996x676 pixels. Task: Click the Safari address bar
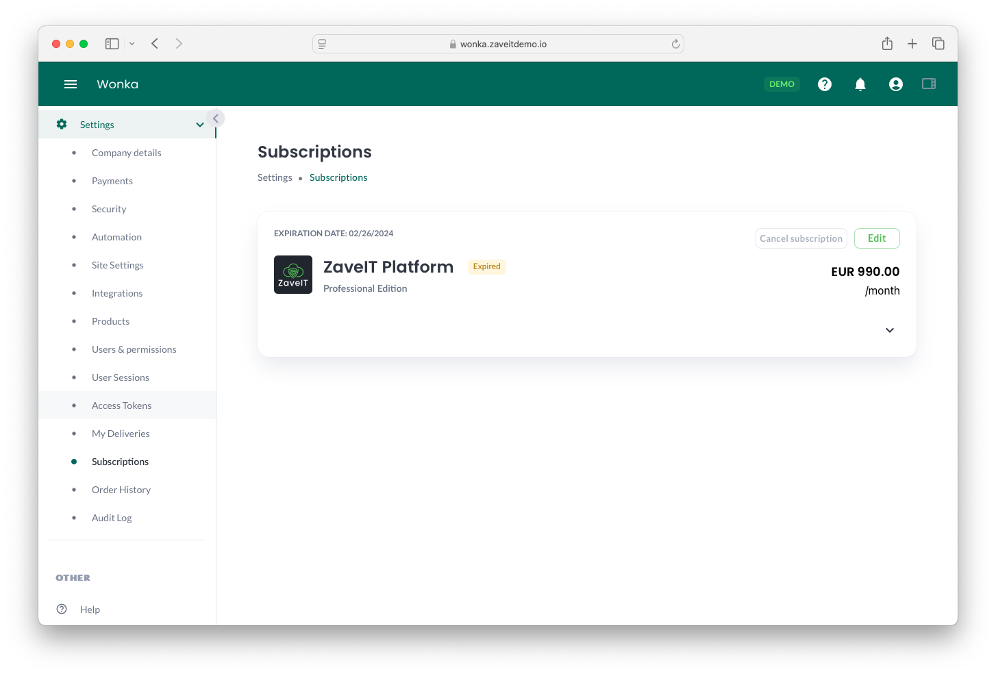[x=498, y=44]
